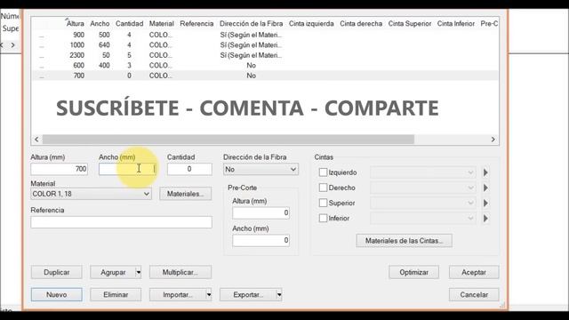Click the Cinta izquierda column header
The height and width of the screenshot is (320, 569).
coord(311,24)
